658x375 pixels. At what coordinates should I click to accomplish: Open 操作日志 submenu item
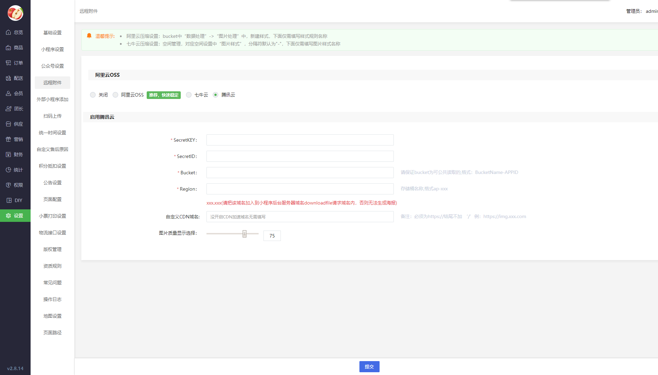pos(52,299)
